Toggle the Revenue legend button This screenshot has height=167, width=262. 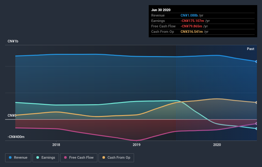point(18,158)
